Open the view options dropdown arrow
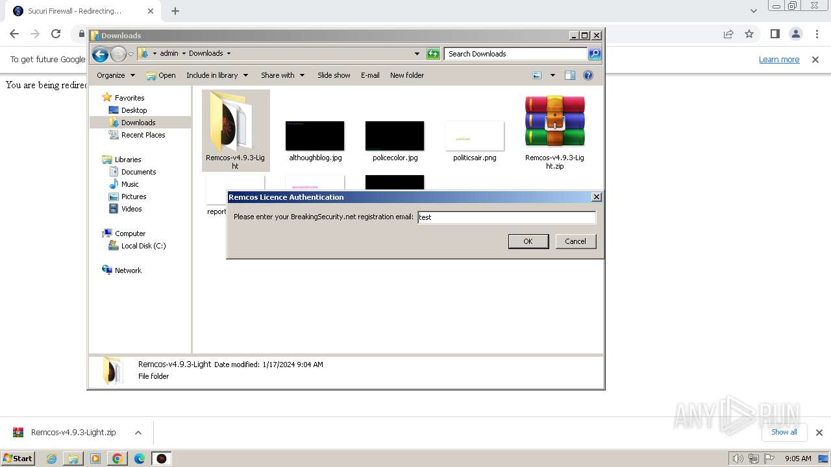Image resolution: width=831 pixels, height=467 pixels. 552,75
